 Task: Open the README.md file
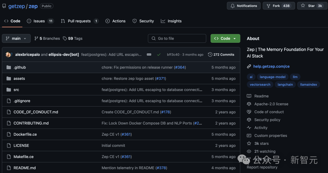pos(25,168)
